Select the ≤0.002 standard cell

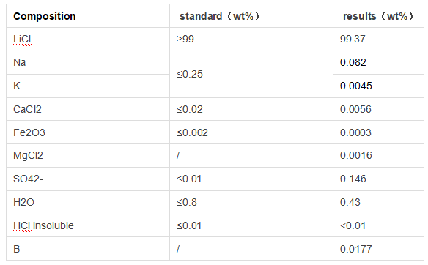pyautogui.click(x=251, y=132)
